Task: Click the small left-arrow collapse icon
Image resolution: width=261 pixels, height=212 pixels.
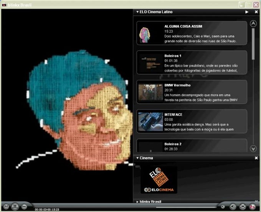Action: pos(223,207)
